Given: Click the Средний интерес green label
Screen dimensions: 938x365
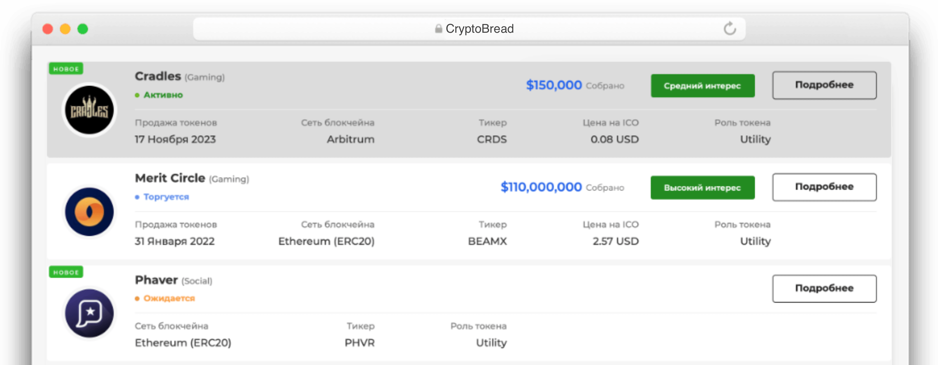Looking at the screenshot, I should (702, 86).
